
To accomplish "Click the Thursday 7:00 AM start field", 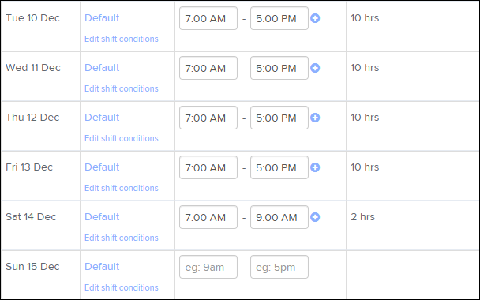I will tap(208, 118).
